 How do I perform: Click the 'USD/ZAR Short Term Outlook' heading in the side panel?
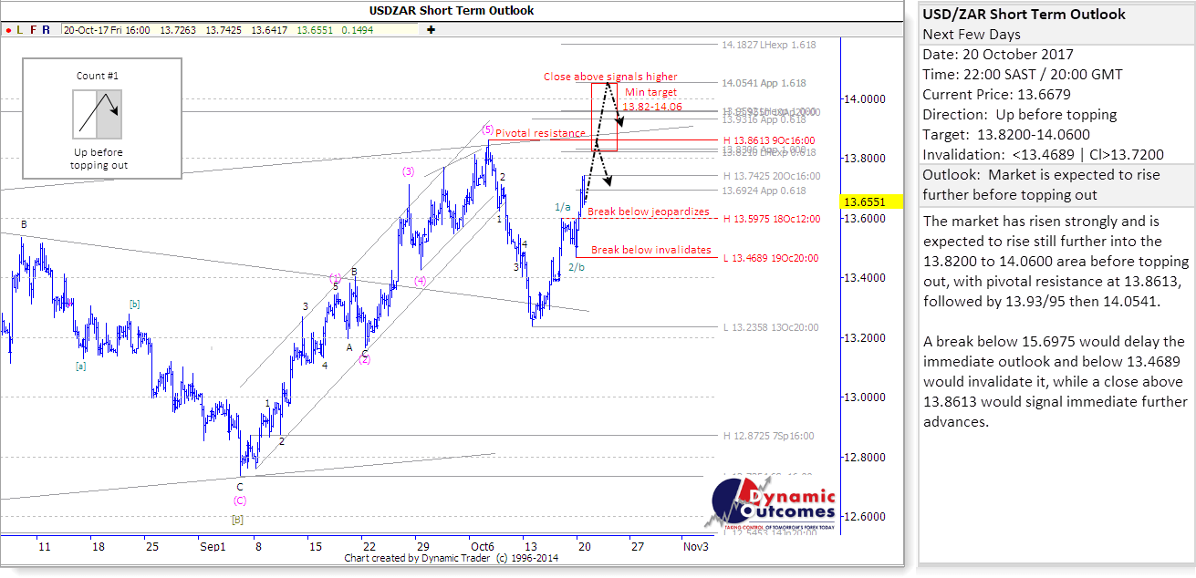tap(1024, 15)
